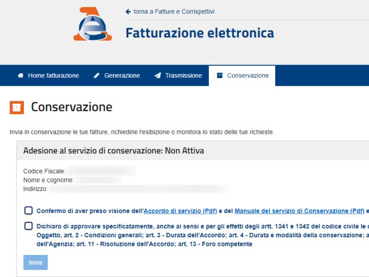Click the back arrow icon
The width and height of the screenshot is (369, 277).
pyautogui.click(x=128, y=11)
